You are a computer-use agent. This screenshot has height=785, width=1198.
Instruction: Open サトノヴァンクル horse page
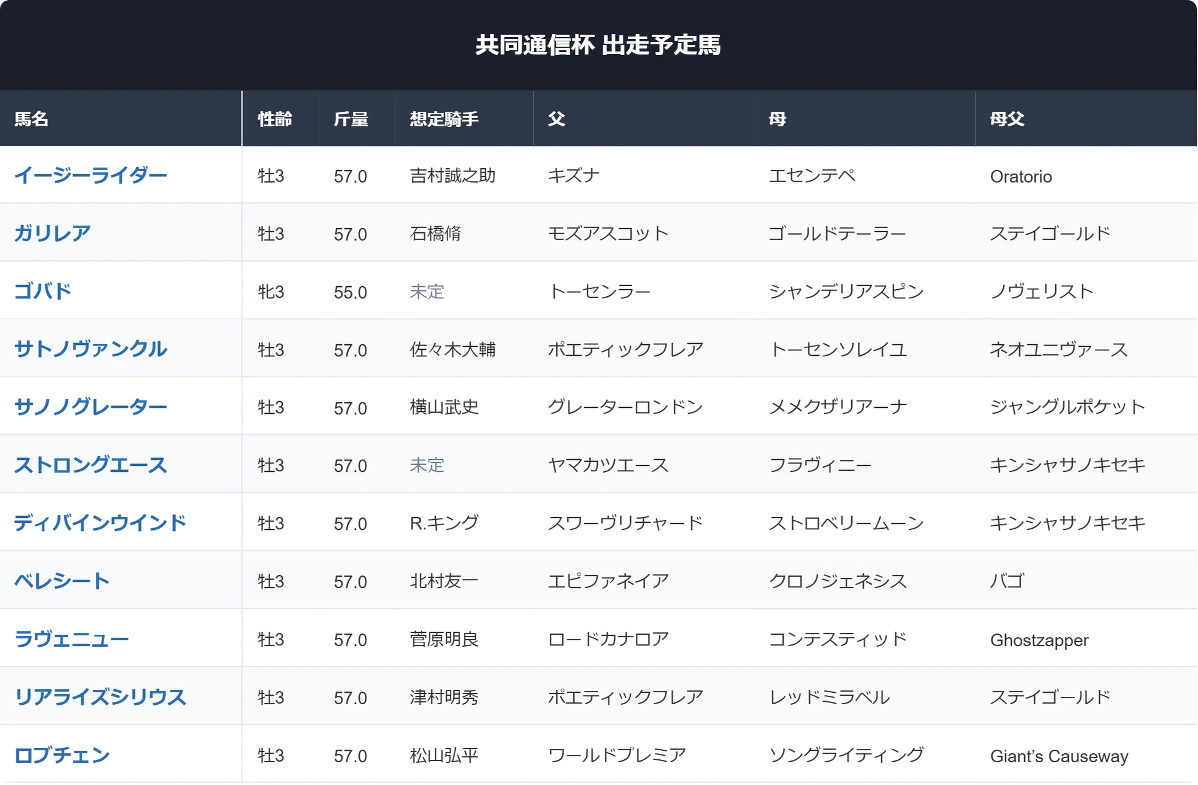[90, 349]
